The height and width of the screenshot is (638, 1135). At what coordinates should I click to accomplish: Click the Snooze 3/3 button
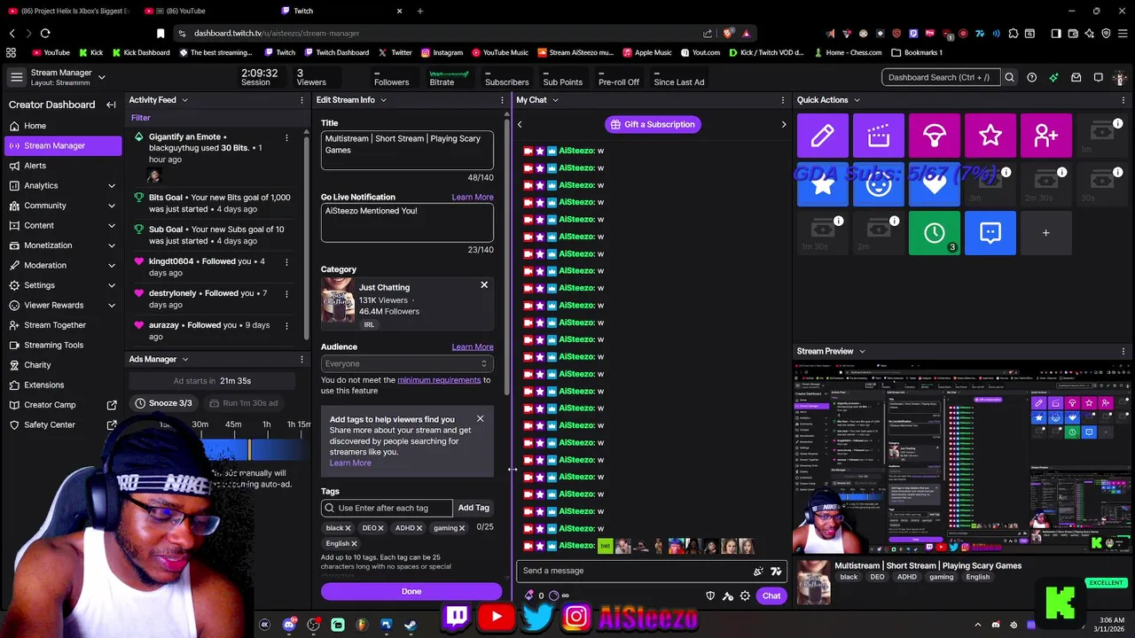(x=163, y=403)
